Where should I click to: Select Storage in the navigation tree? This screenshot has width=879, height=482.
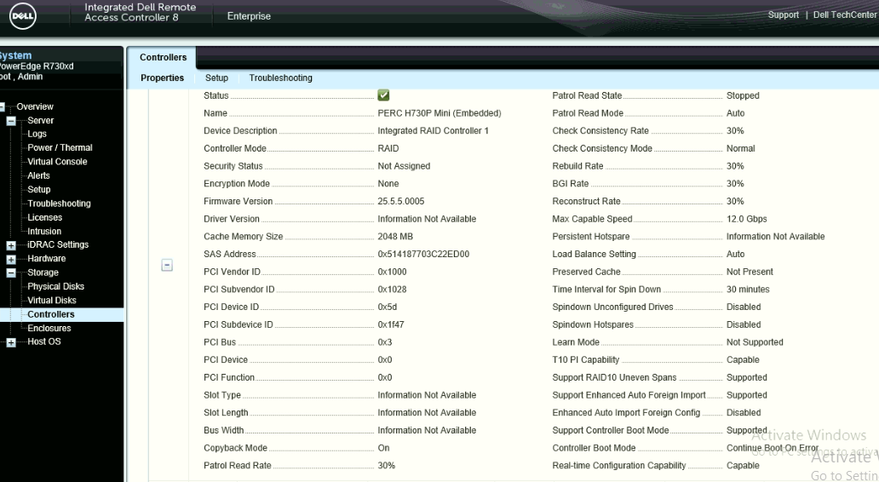[x=43, y=273]
